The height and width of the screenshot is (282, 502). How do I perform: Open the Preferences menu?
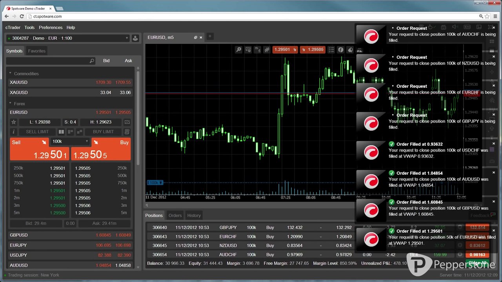pyautogui.click(x=51, y=27)
